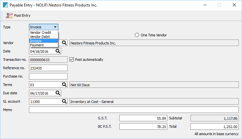The width and height of the screenshot is (242, 139).
Task: Pick Payment from the Type list
Action: (x=37, y=45)
